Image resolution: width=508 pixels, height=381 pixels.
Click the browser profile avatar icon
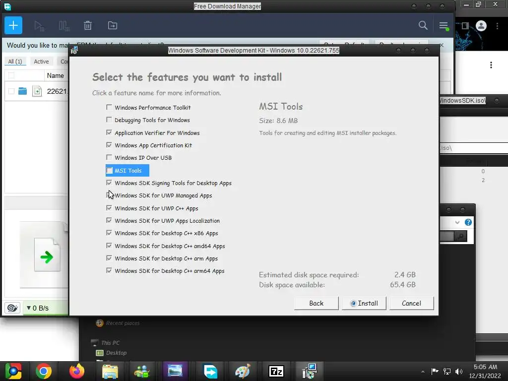point(481,26)
